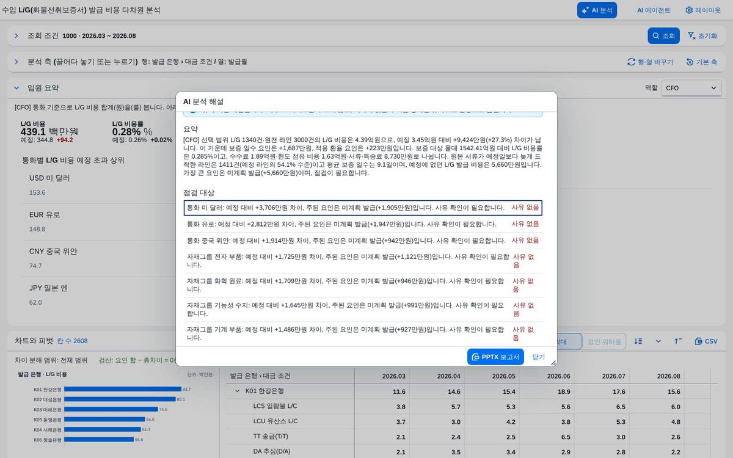Select the 자재그룹 기계 부품 check item

tap(363, 333)
